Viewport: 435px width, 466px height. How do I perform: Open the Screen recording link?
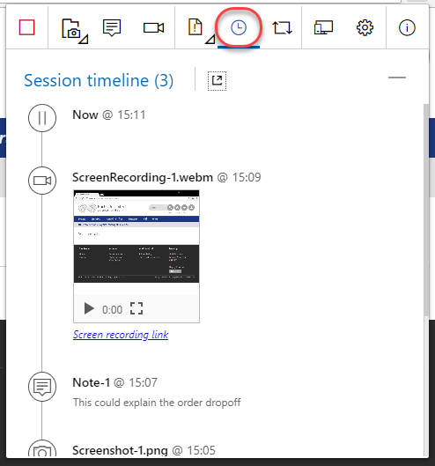click(121, 335)
